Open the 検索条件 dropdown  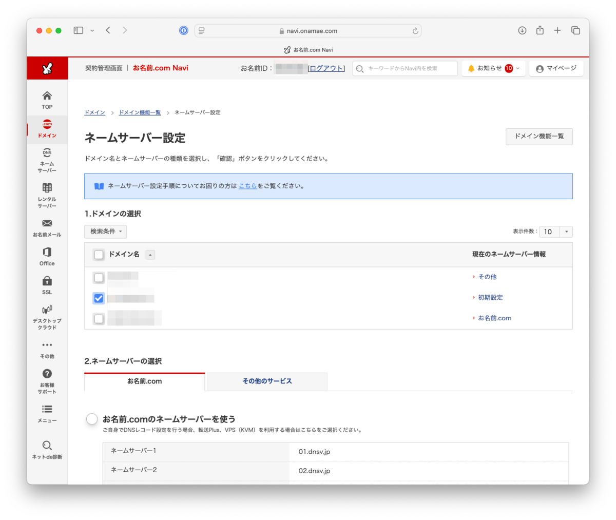tap(105, 232)
